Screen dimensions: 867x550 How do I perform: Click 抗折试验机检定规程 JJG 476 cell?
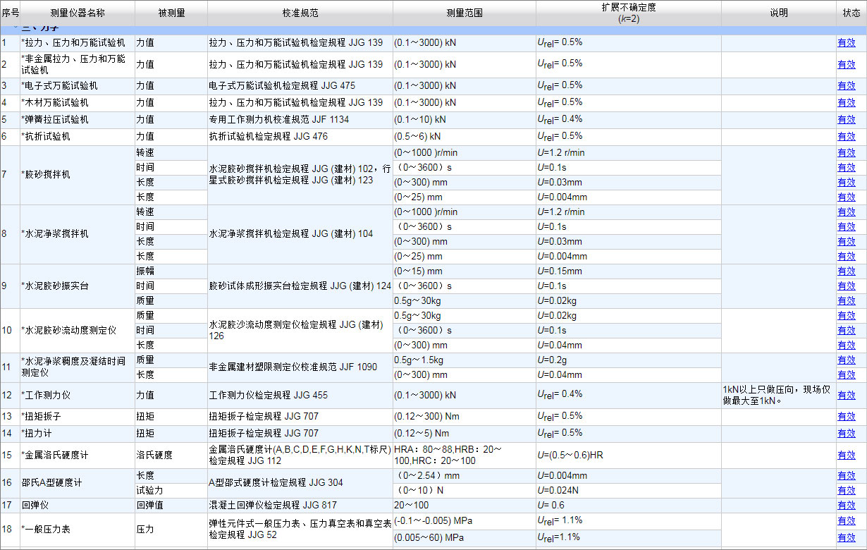[300, 137]
